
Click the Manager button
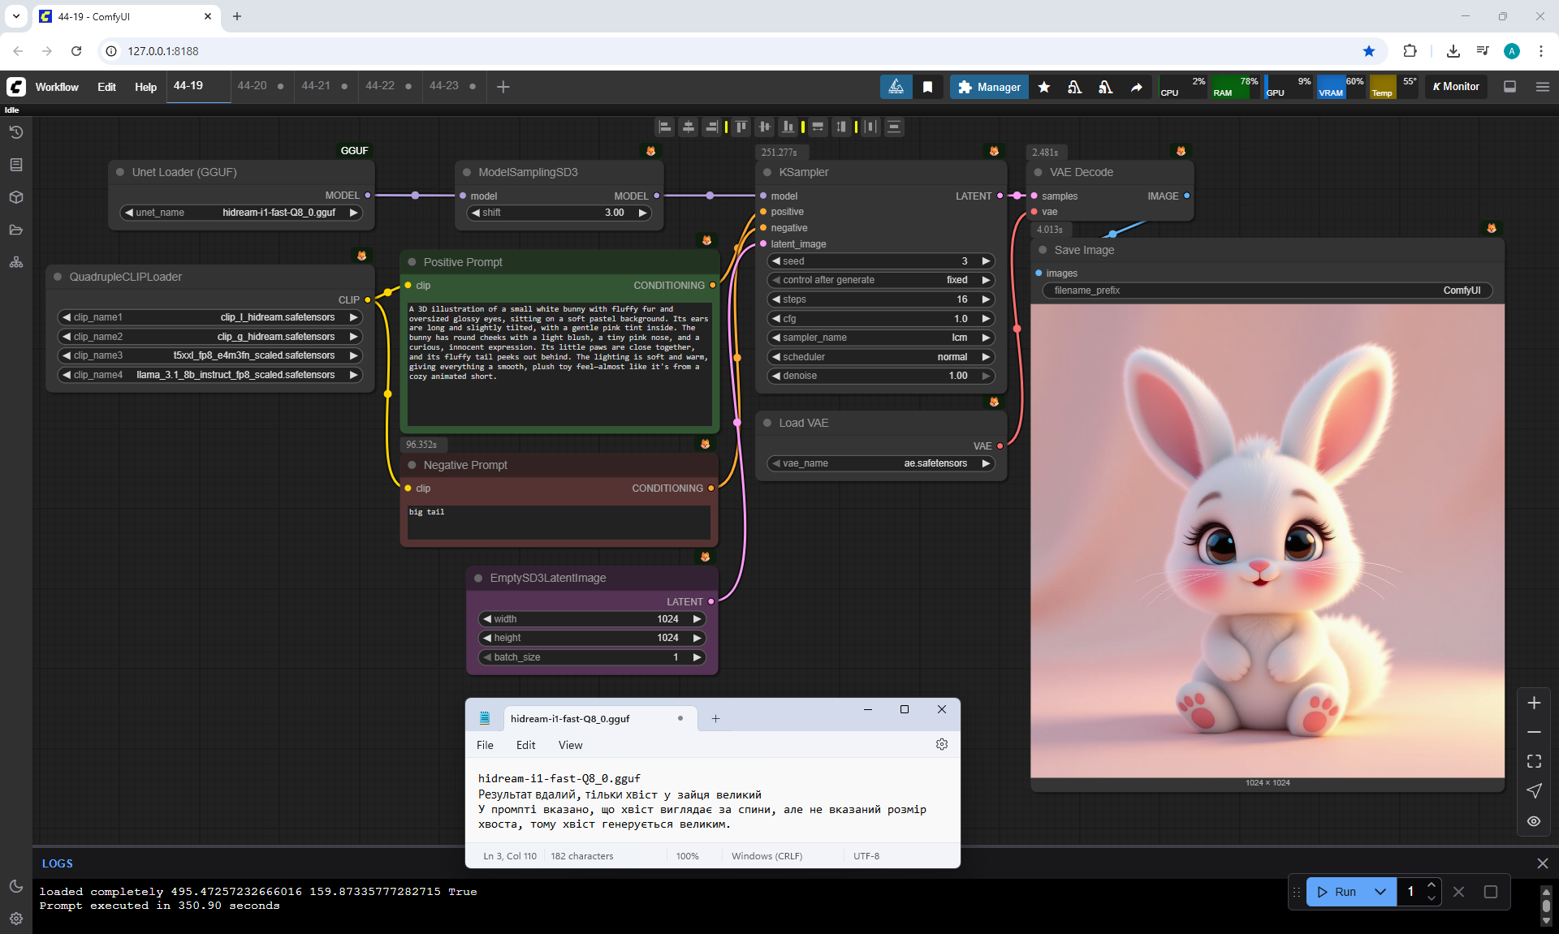click(x=989, y=87)
